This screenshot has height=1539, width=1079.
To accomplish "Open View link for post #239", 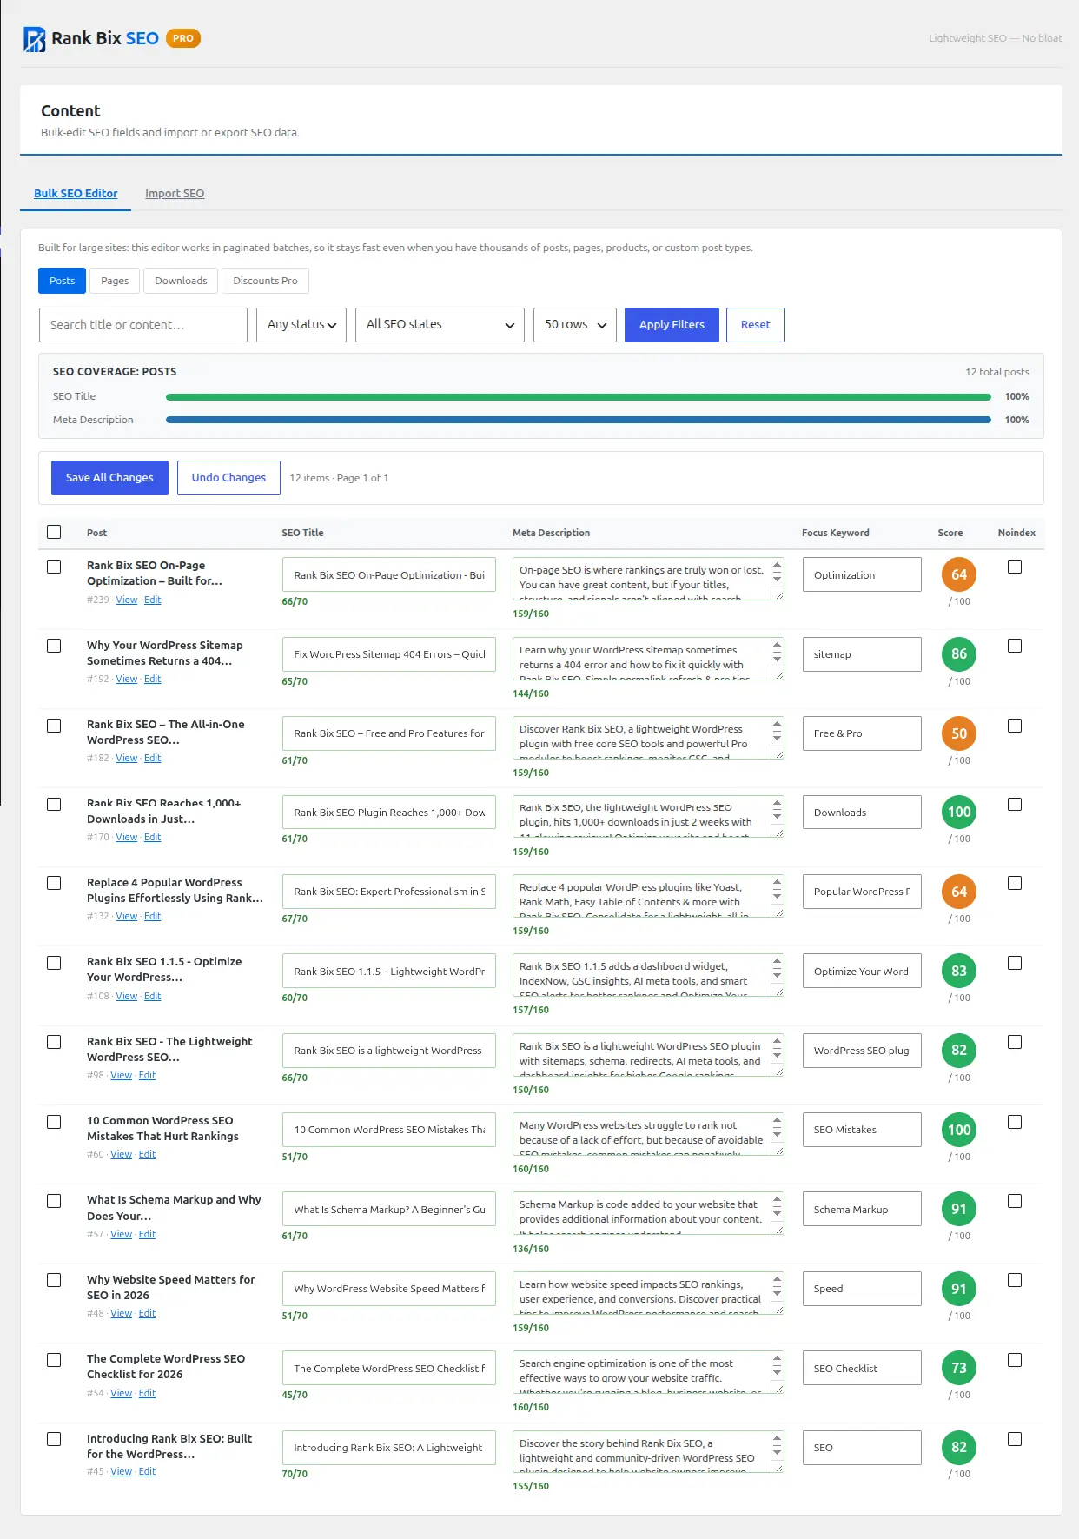I will click(127, 600).
